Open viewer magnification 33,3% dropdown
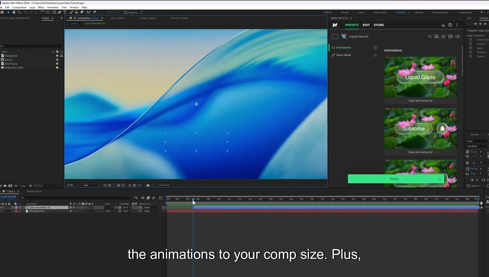The width and height of the screenshot is (489, 277). click(x=73, y=185)
